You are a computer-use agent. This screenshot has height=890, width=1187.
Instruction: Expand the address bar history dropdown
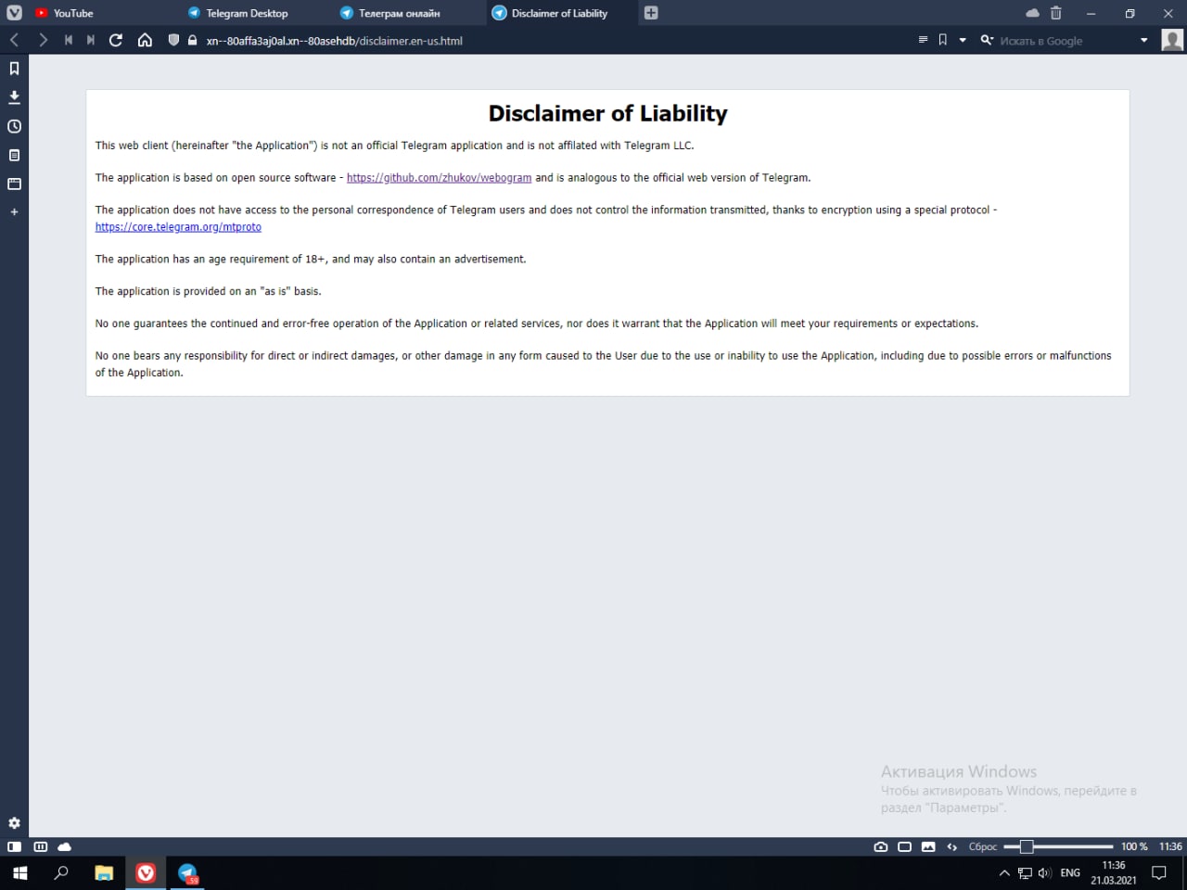963,40
